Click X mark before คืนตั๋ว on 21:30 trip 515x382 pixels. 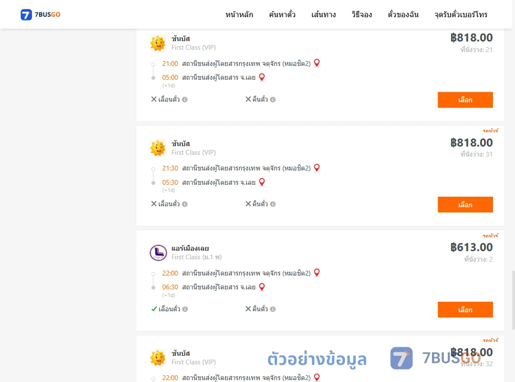click(248, 204)
